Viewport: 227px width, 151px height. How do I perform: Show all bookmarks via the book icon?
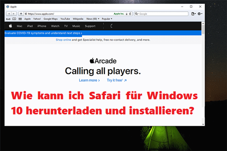(14, 19)
